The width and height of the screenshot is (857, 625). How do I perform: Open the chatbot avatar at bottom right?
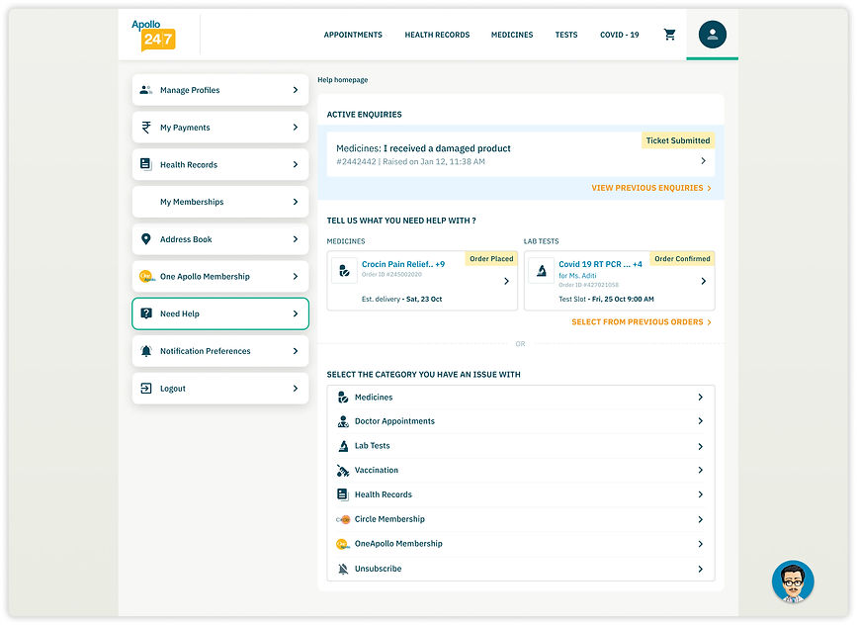[x=792, y=581]
